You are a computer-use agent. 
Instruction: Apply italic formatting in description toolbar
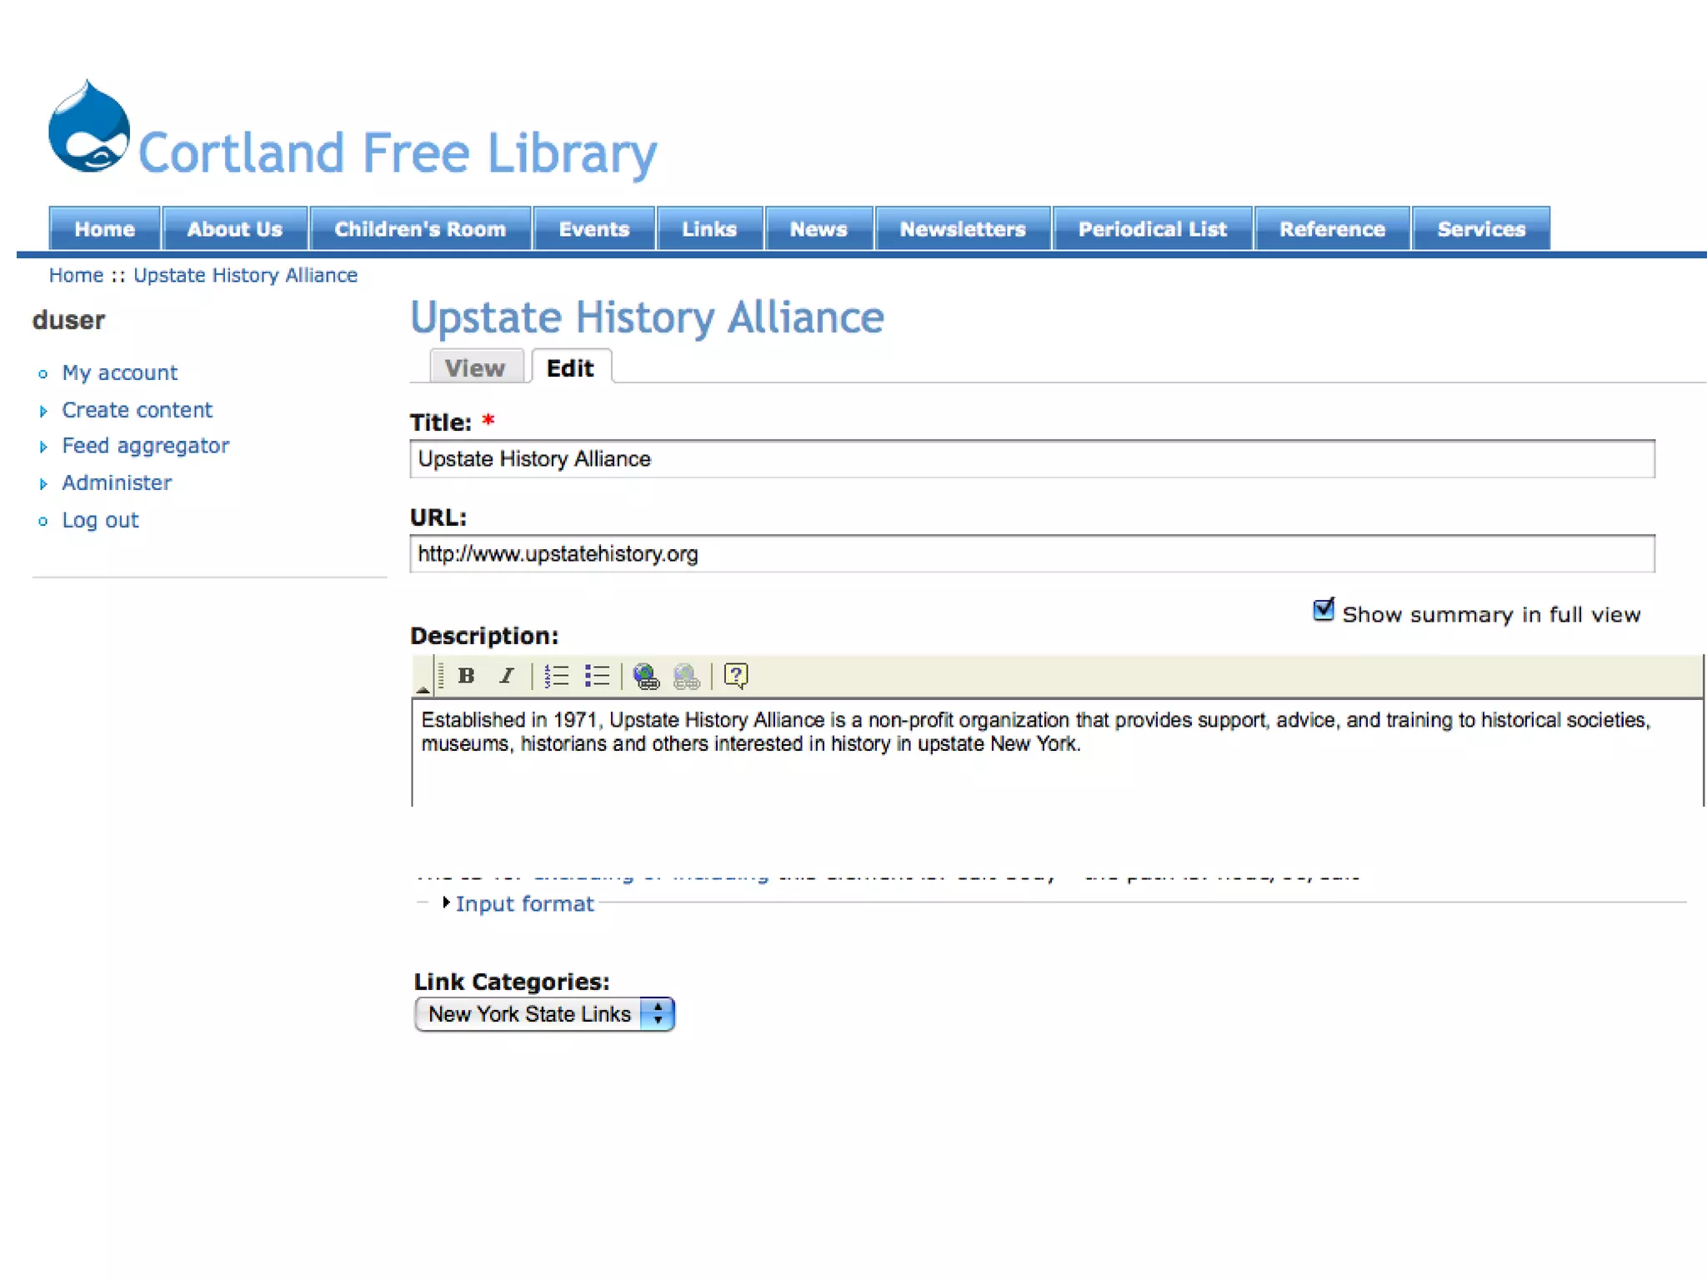506,676
